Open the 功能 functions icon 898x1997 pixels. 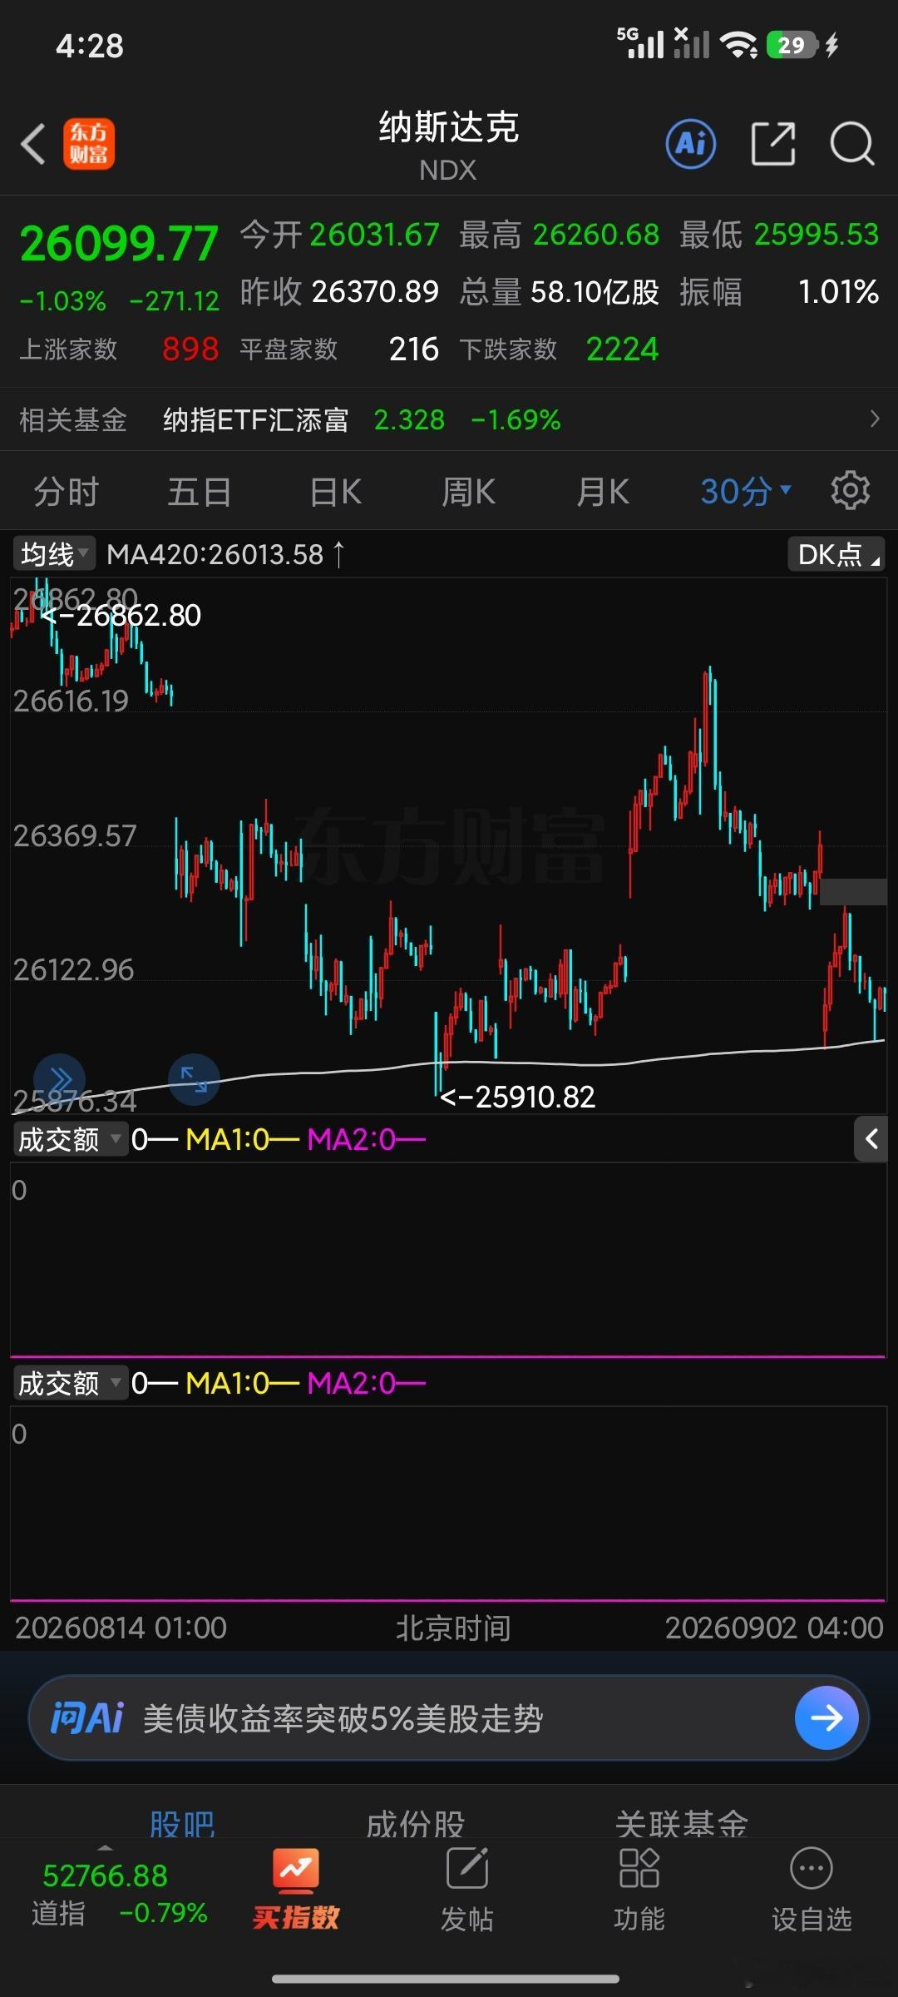[639, 1889]
